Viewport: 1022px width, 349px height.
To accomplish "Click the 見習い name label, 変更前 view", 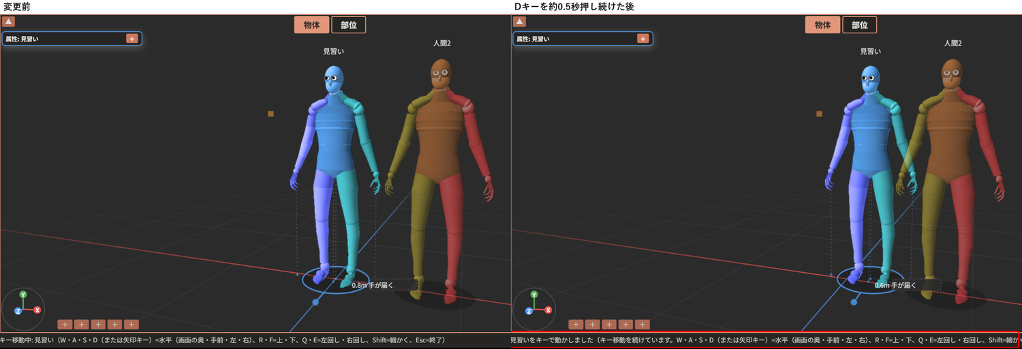I will click(x=334, y=51).
